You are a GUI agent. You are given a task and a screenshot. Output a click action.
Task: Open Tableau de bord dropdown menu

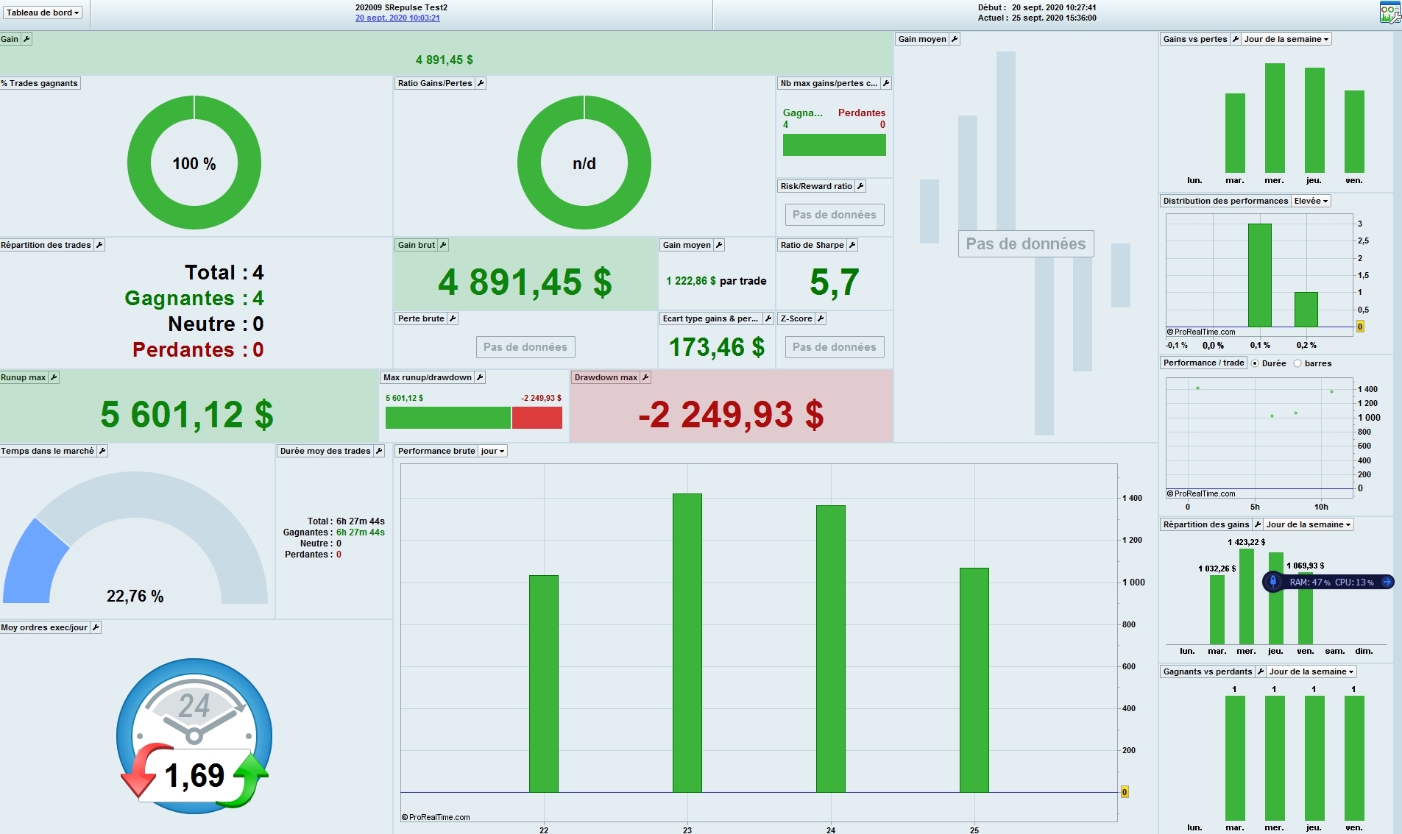click(43, 13)
